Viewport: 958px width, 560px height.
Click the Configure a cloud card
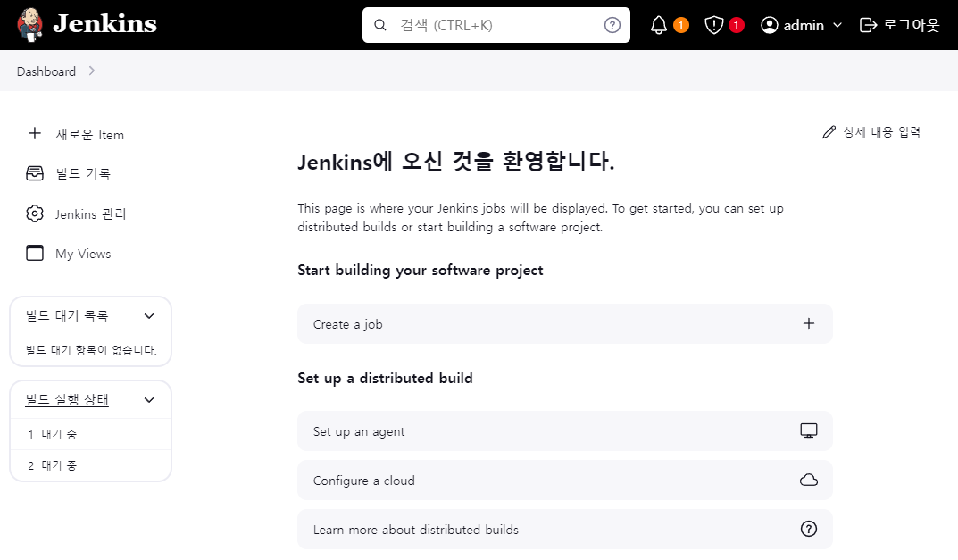pos(565,480)
